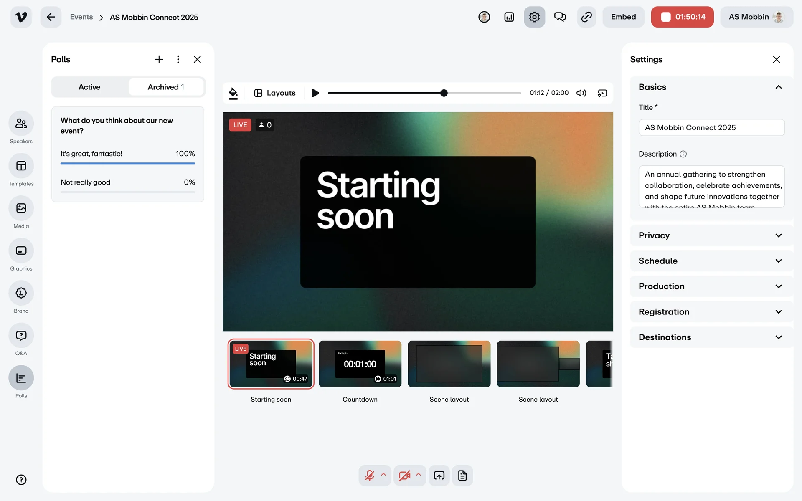Open the chat icon in header
802x501 pixels.
(560, 17)
